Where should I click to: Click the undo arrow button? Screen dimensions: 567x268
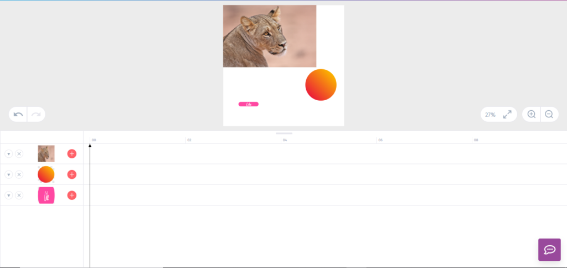coord(18,114)
